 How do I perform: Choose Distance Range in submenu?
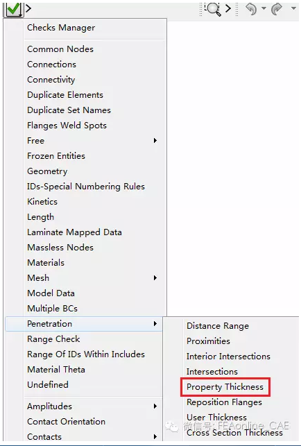(x=218, y=326)
